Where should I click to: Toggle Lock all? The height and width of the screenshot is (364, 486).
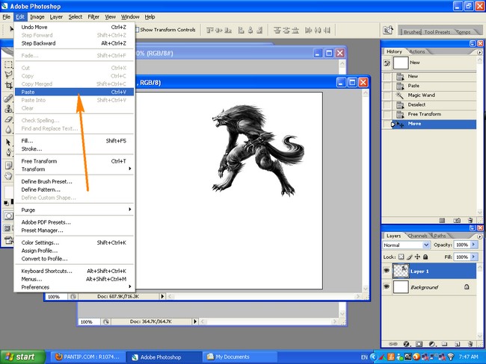[x=425, y=257]
